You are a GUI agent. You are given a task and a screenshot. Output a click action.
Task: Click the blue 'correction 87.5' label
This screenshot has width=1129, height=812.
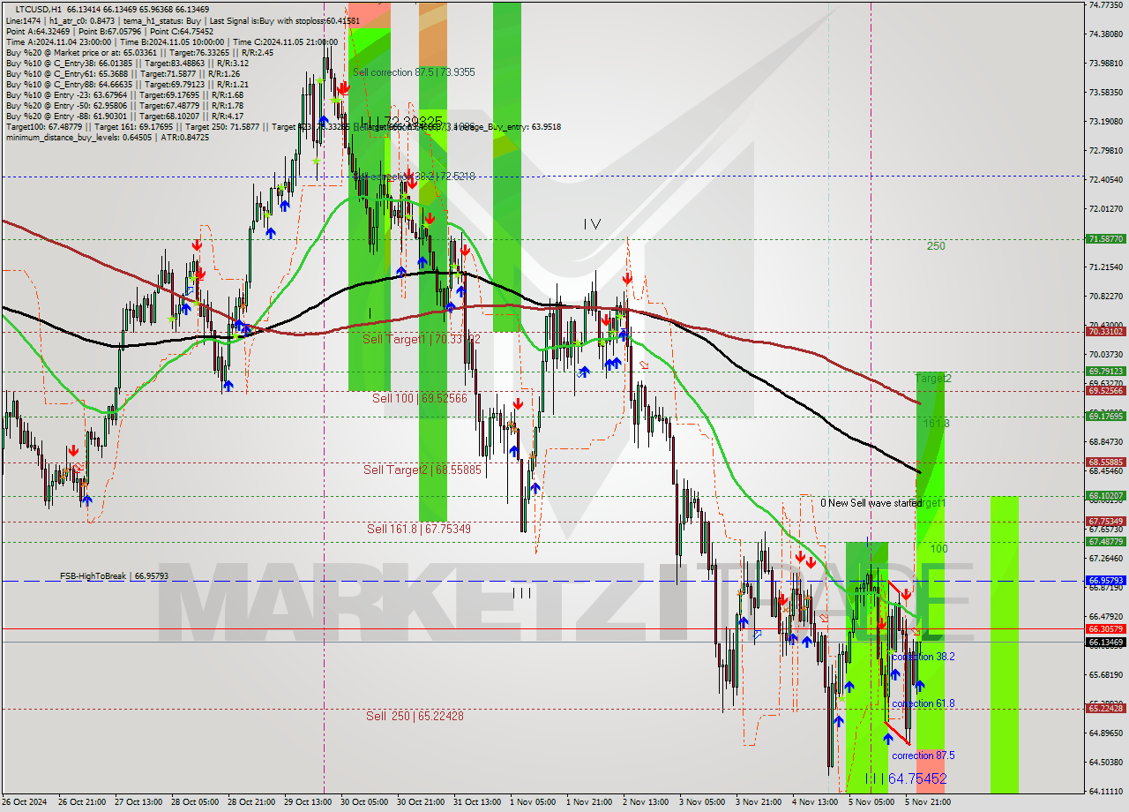point(923,756)
